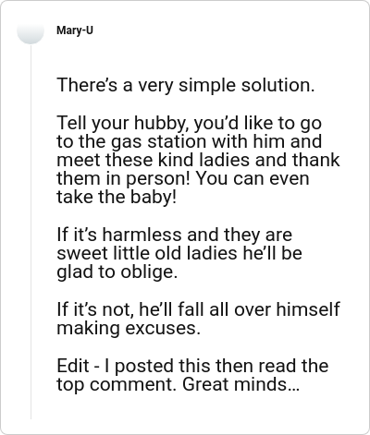
Task: Open the Mary-U username link
Action: (x=75, y=30)
